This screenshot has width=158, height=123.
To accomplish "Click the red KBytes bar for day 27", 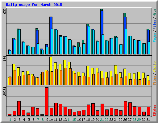I will (130, 109).
